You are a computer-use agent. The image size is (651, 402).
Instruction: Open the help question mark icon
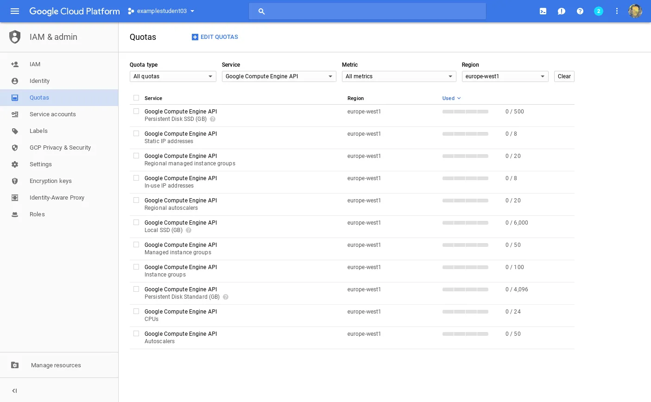click(580, 11)
